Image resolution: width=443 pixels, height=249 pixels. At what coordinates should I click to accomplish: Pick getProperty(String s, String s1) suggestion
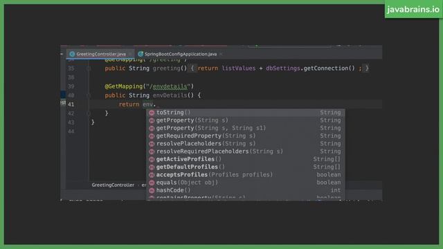(x=245, y=128)
